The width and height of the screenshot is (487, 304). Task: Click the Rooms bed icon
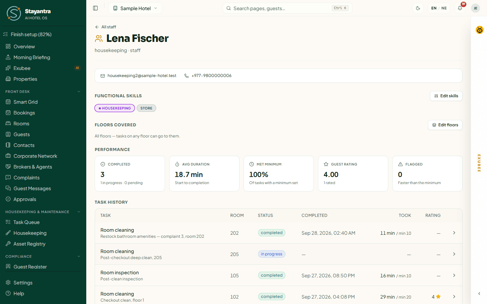pyautogui.click(x=8, y=123)
